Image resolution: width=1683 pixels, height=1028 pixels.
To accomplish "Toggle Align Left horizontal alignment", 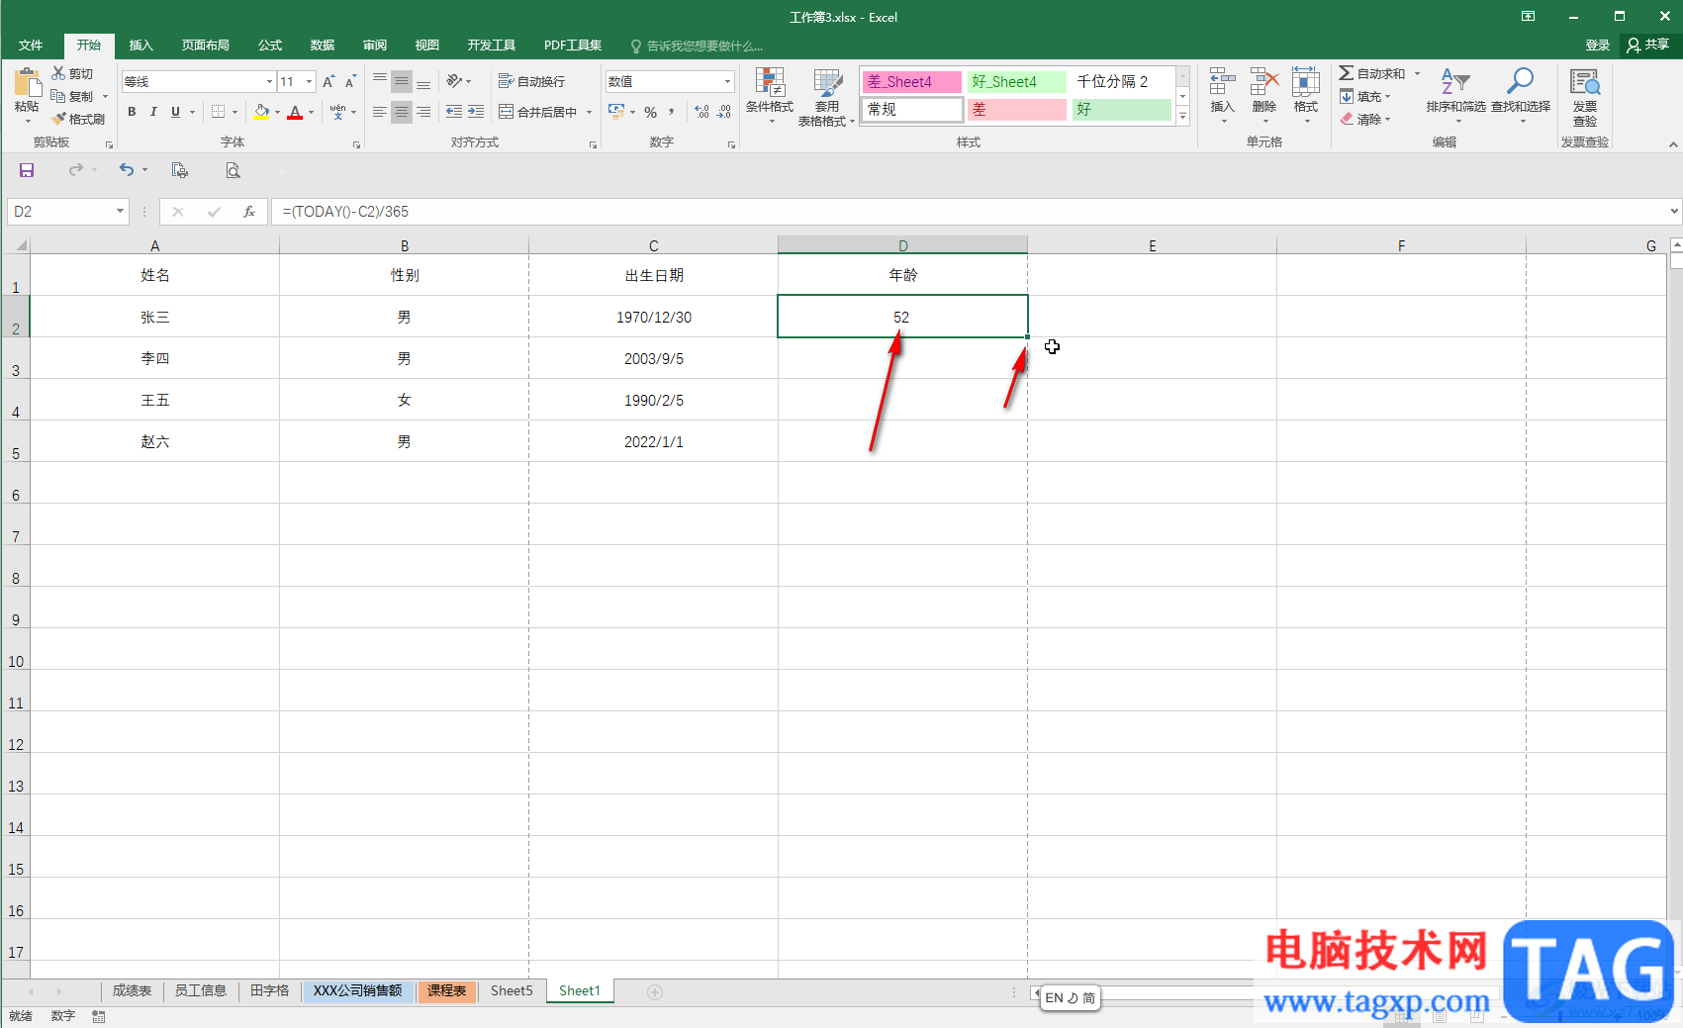I will coord(379,112).
